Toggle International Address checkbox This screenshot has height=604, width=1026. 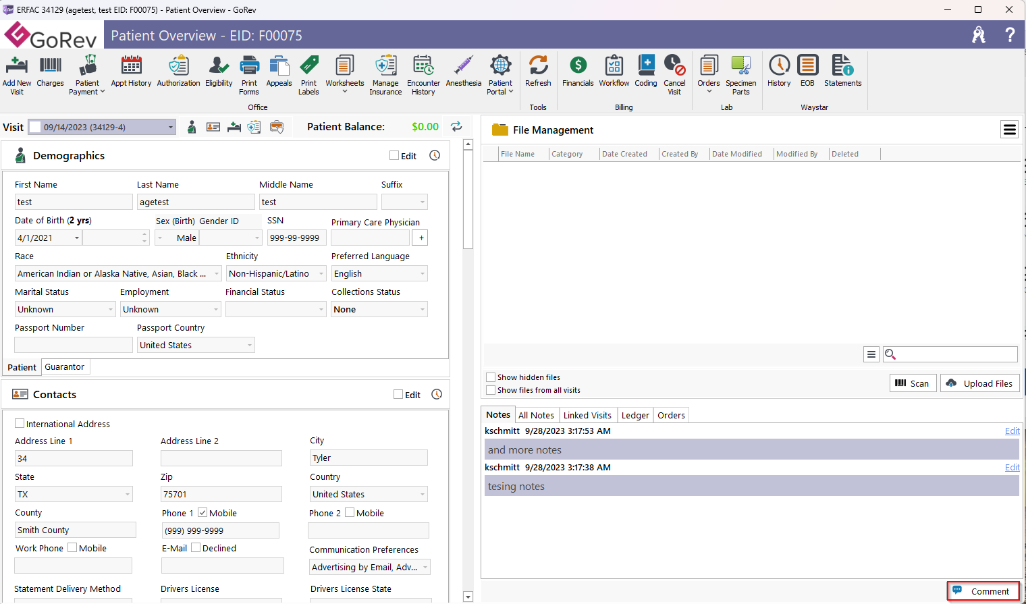[x=20, y=423]
